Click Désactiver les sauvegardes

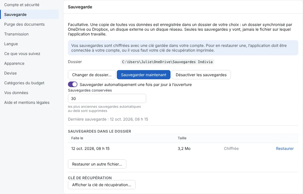click(201, 75)
